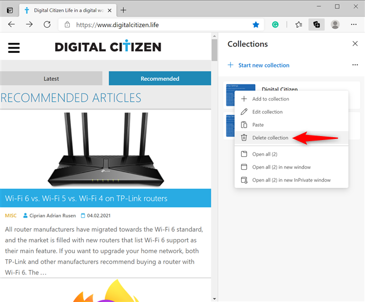Click the browser Forward arrow

click(29, 24)
